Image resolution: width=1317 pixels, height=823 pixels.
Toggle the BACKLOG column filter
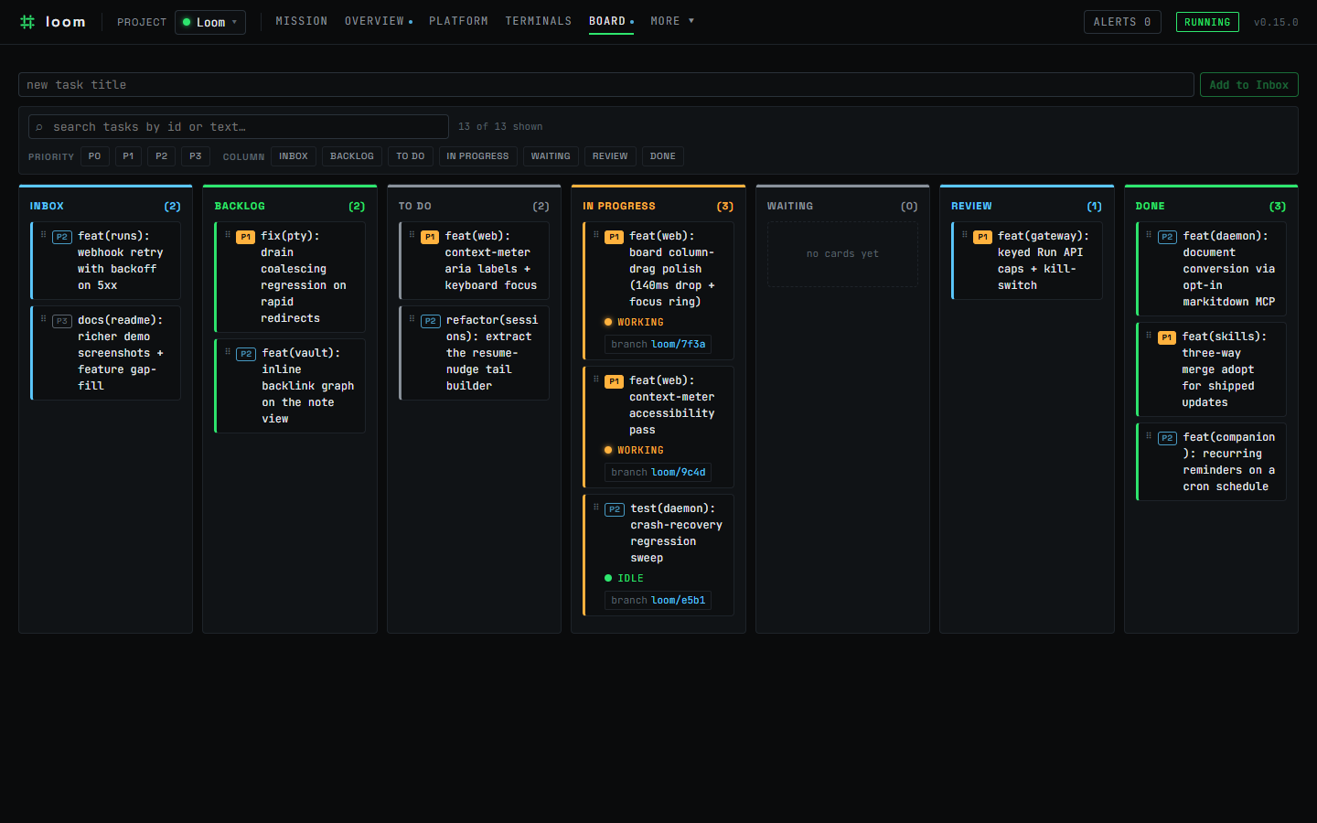click(x=352, y=156)
